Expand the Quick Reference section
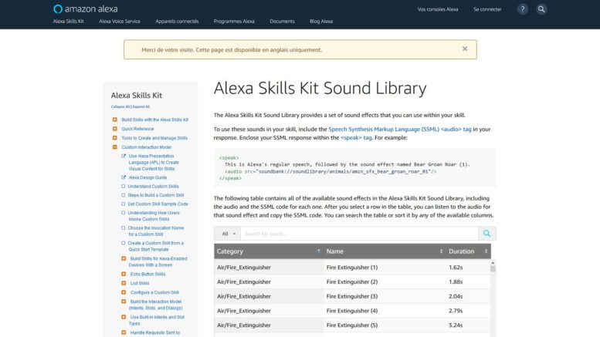Image resolution: width=600 pixels, height=337 pixels. (115, 129)
